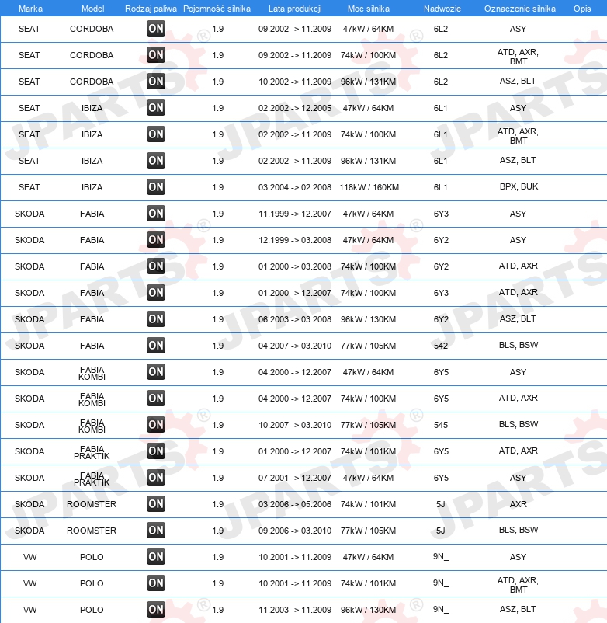This screenshot has height=623, width=607.
Task: Click the ON icon for SEAT IBIZA 02.2002 -> 12.2005
Action: 155,108
